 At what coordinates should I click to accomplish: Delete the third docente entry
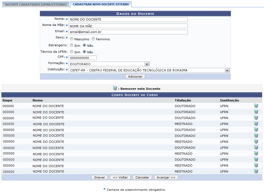[x=256, y=118]
